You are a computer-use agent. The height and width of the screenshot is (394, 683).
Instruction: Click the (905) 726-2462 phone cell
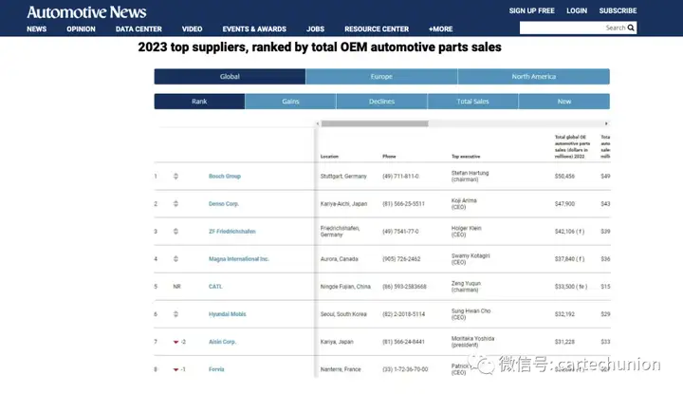click(401, 259)
